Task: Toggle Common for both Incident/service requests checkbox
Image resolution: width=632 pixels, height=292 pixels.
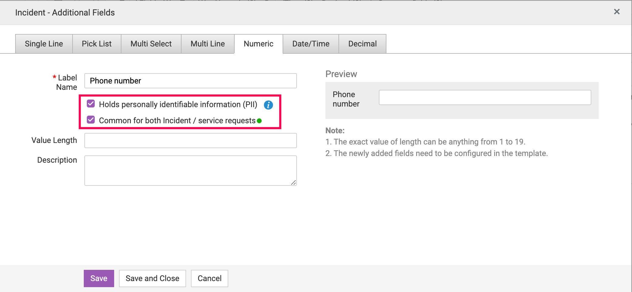Action: (91, 120)
